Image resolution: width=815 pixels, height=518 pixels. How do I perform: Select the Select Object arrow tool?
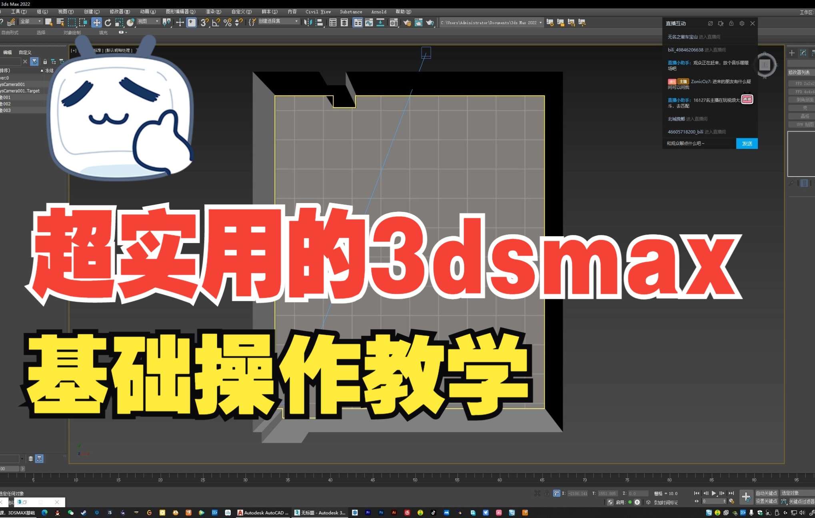click(x=49, y=22)
